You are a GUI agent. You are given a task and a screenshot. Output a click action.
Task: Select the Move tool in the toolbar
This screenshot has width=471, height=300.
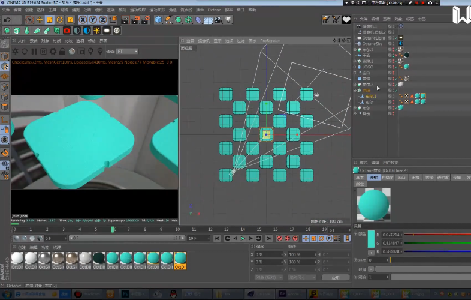tap(40, 20)
